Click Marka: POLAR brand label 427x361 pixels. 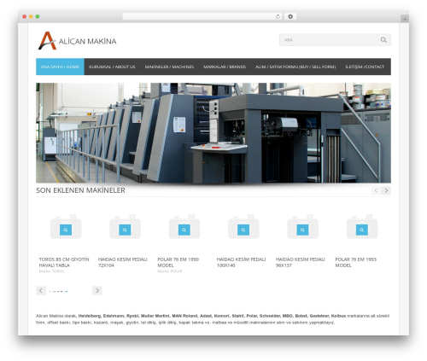tap(170, 271)
